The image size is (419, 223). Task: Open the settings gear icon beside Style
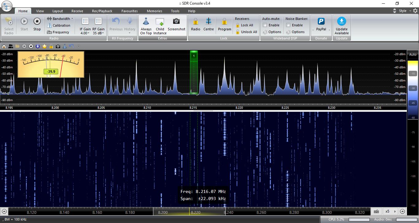(415, 11)
